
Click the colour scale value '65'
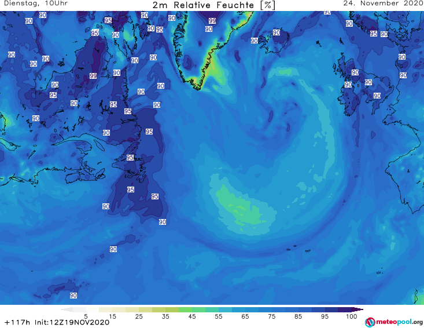(x=245, y=316)
